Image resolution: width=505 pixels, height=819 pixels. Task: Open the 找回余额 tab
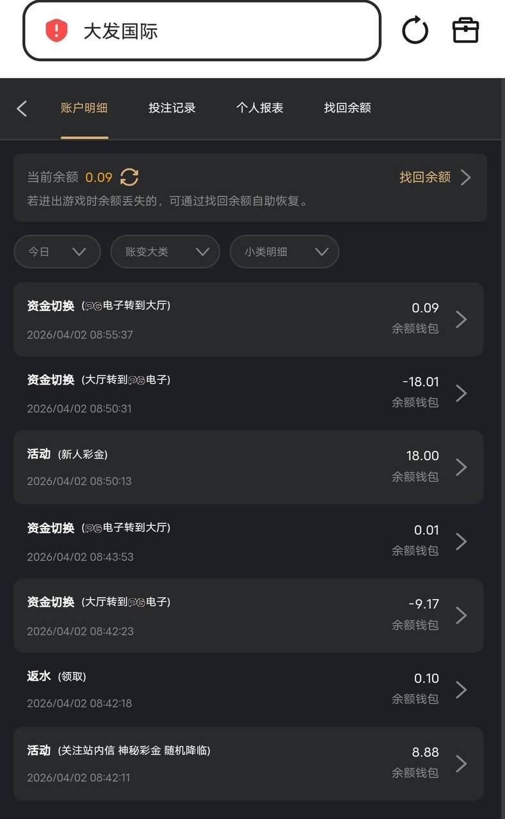(x=348, y=108)
